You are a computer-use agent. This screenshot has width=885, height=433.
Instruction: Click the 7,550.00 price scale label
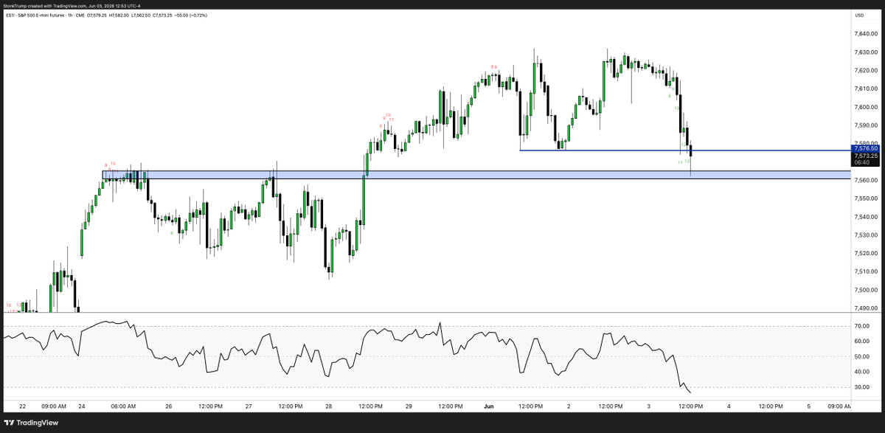tap(866, 198)
